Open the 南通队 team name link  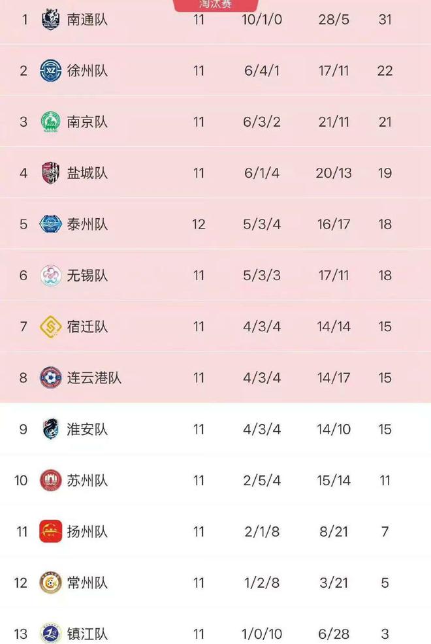point(88,20)
